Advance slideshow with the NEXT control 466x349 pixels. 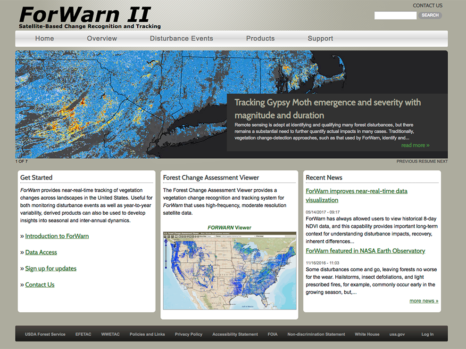443,161
